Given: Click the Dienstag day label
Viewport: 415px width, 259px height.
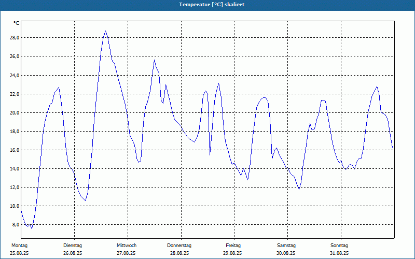Looking at the screenshot, I should (x=73, y=246).
